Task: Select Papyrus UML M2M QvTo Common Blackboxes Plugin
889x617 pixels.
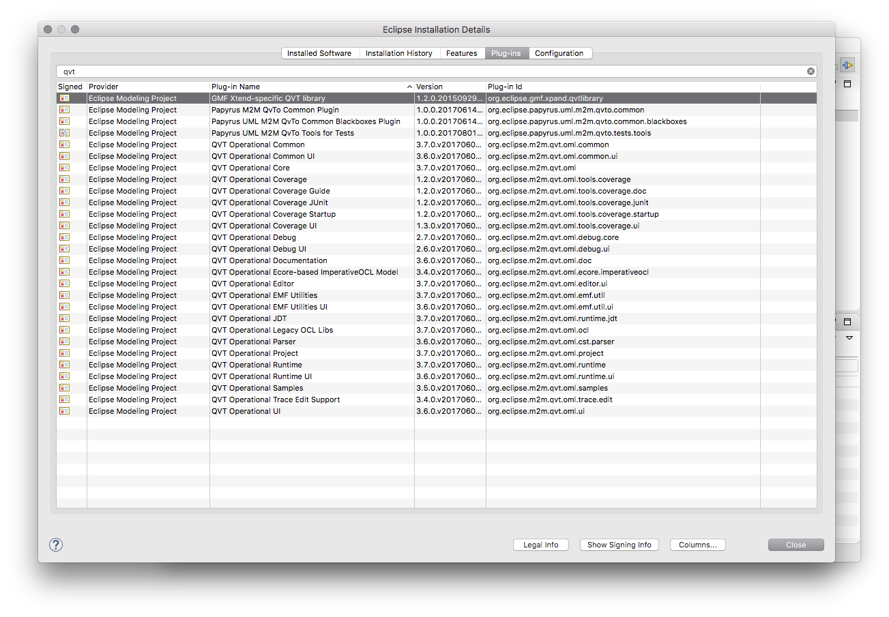Action: pyautogui.click(x=437, y=121)
